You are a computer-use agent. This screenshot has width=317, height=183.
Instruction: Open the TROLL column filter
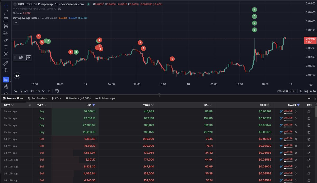(152, 105)
